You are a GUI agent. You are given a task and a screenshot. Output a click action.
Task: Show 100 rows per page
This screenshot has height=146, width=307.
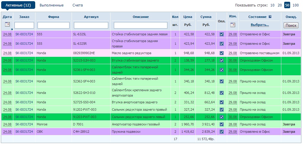click(295, 5)
